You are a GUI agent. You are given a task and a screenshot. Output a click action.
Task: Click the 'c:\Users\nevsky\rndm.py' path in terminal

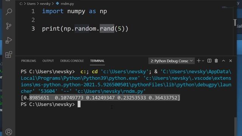110,91
